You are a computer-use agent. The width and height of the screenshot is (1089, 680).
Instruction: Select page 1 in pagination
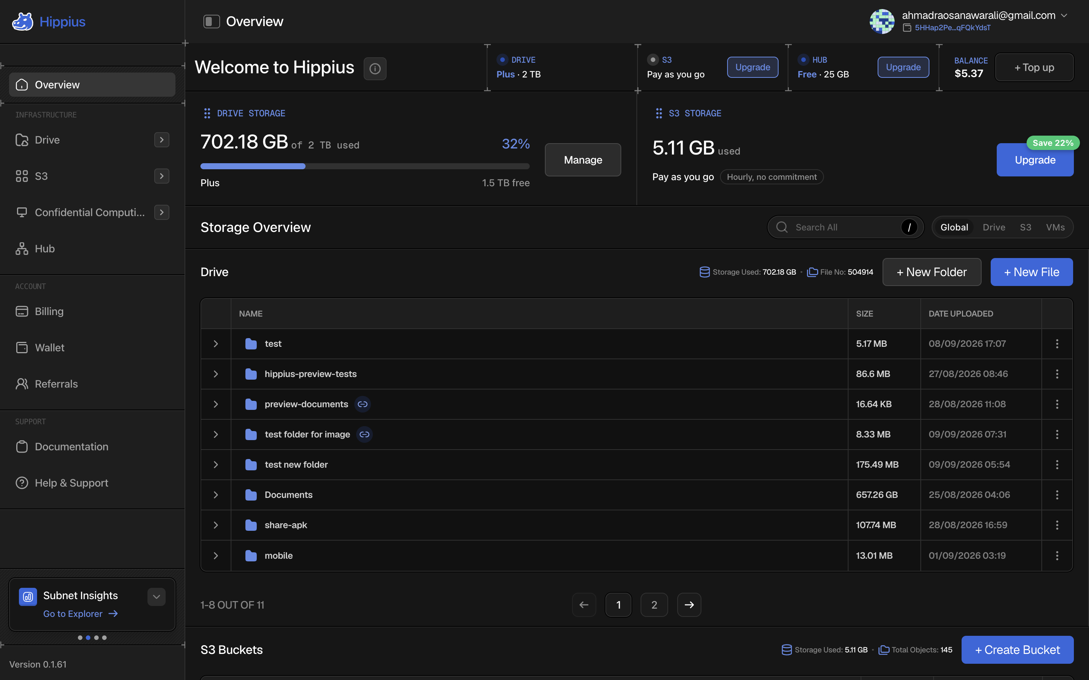(x=618, y=605)
